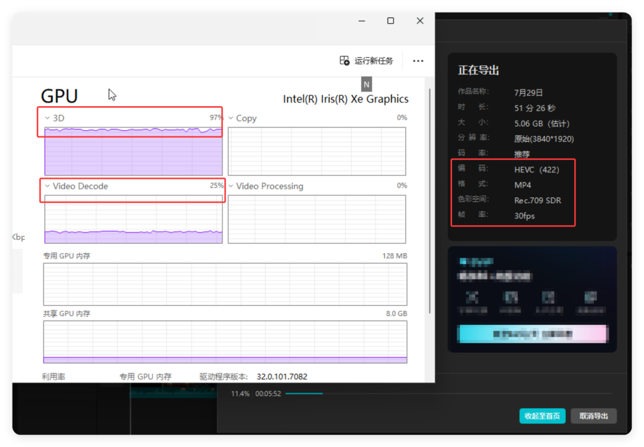Click the 51 分 26 秒 duration value
Image resolution: width=644 pixels, height=447 pixels.
pyautogui.click(x=535, y=108)
